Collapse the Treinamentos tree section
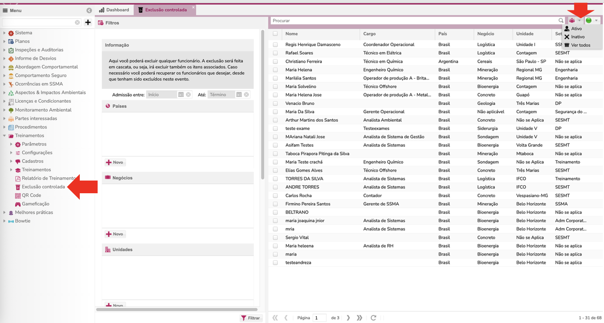 click(x=4, y=136)
